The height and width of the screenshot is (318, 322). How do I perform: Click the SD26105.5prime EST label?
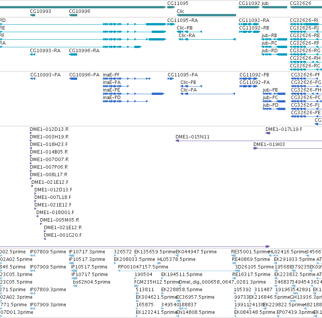point(255,267)
